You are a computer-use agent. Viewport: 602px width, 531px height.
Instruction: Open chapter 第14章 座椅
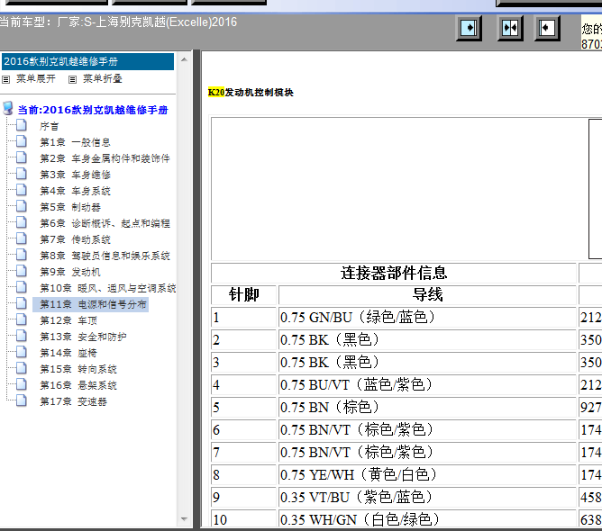point(68,353)
